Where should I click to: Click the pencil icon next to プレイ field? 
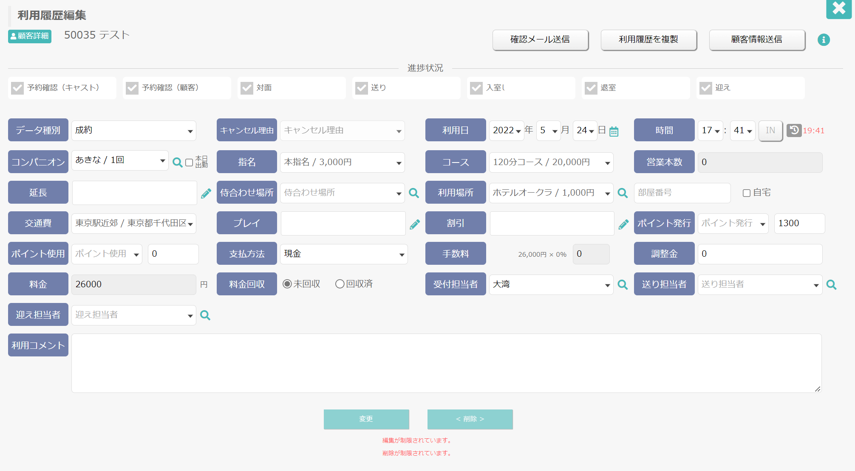click(415, 224)
